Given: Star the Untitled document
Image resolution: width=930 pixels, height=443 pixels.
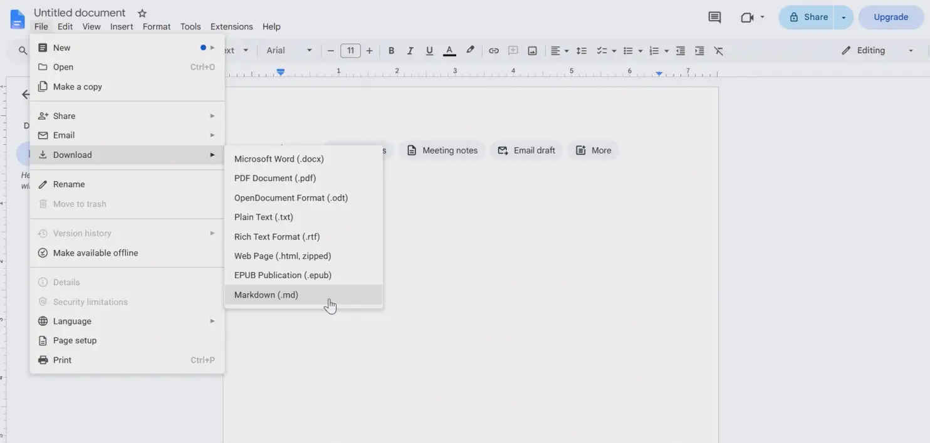Looking at the screenshot, I should coord(142,13).
